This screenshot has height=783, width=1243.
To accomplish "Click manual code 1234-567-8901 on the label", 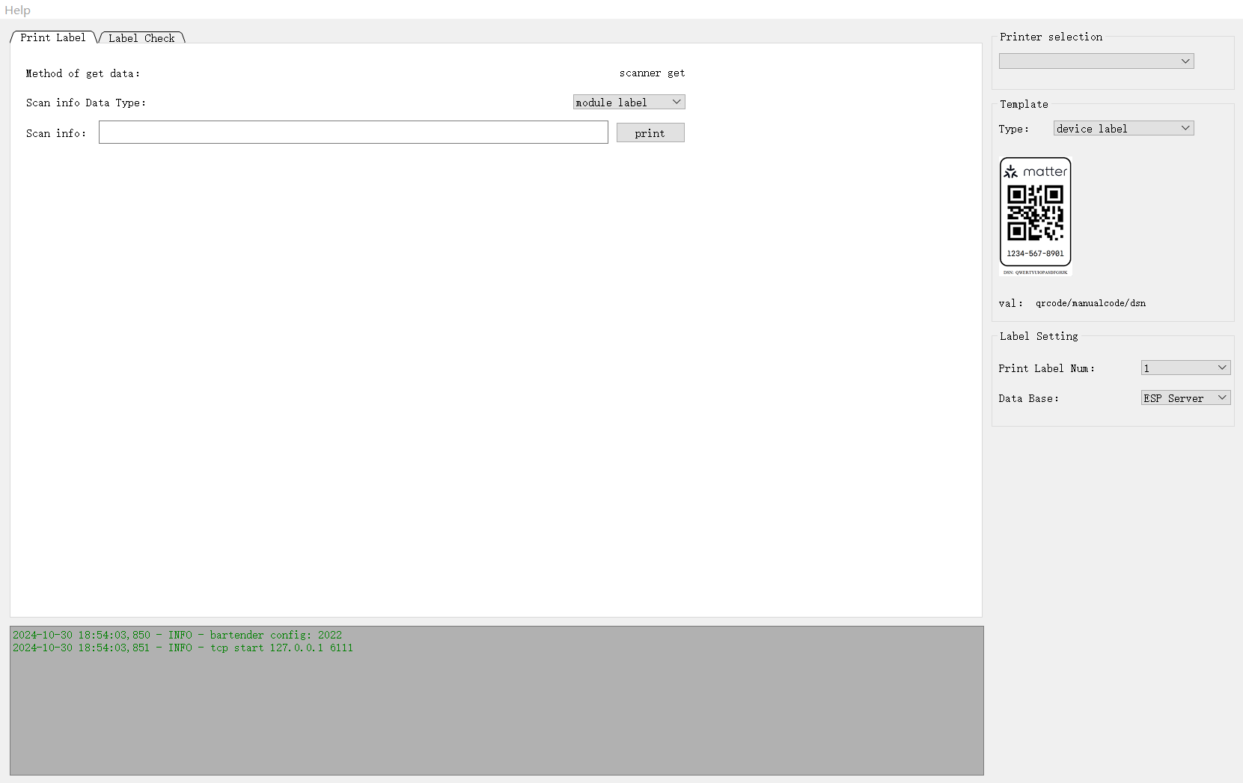I will pyautogui.click(x=1035, y=254).
